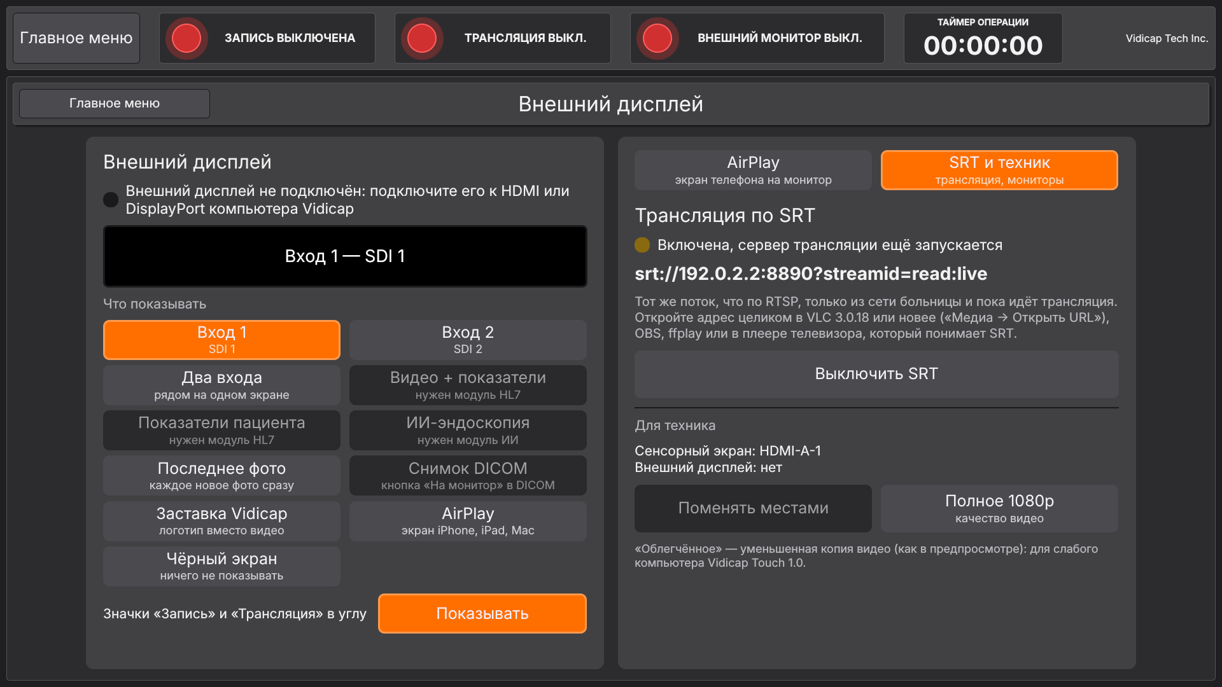Click Поменять местами button
This screenshot has height=687, width=1222.
(753, 508)
